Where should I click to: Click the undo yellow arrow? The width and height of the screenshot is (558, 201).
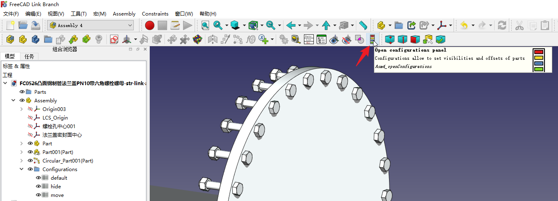click(x=464, y=25)
